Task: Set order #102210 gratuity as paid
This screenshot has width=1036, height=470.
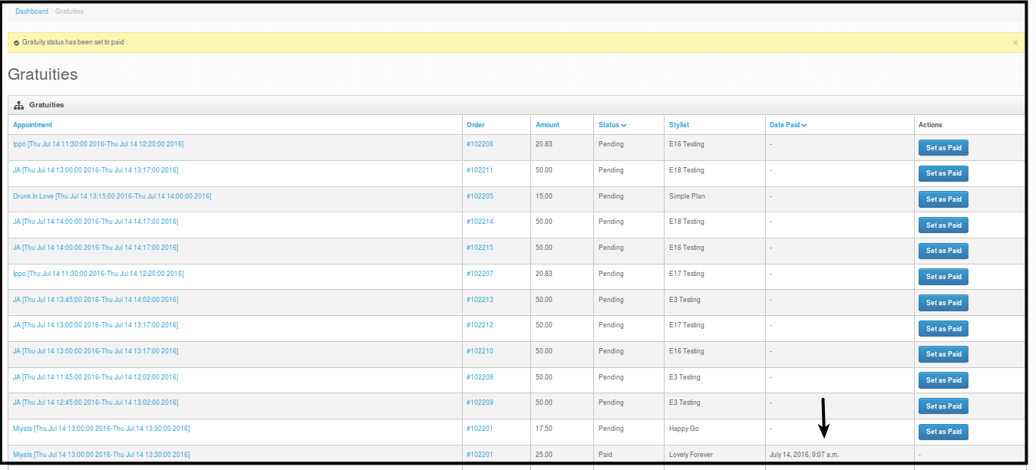Action: tap(943, 354)
